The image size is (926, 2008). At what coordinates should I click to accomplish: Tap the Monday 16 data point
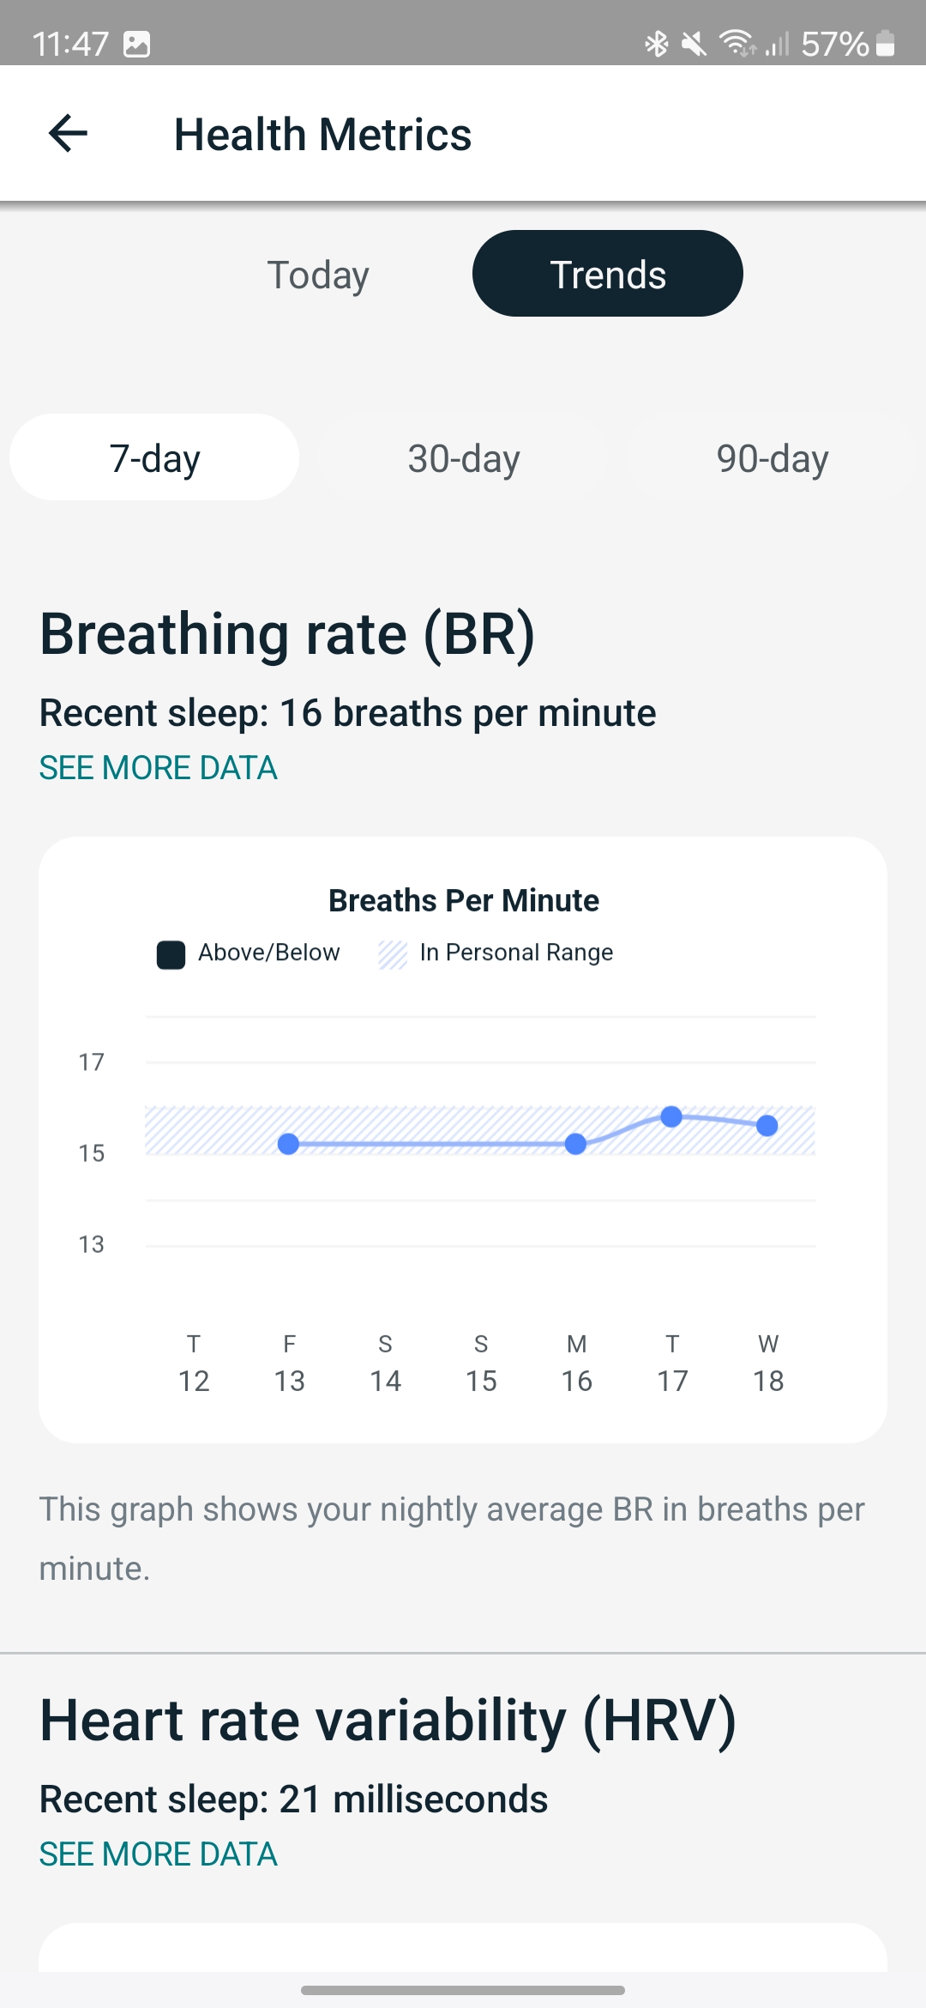coord(576,1144)
